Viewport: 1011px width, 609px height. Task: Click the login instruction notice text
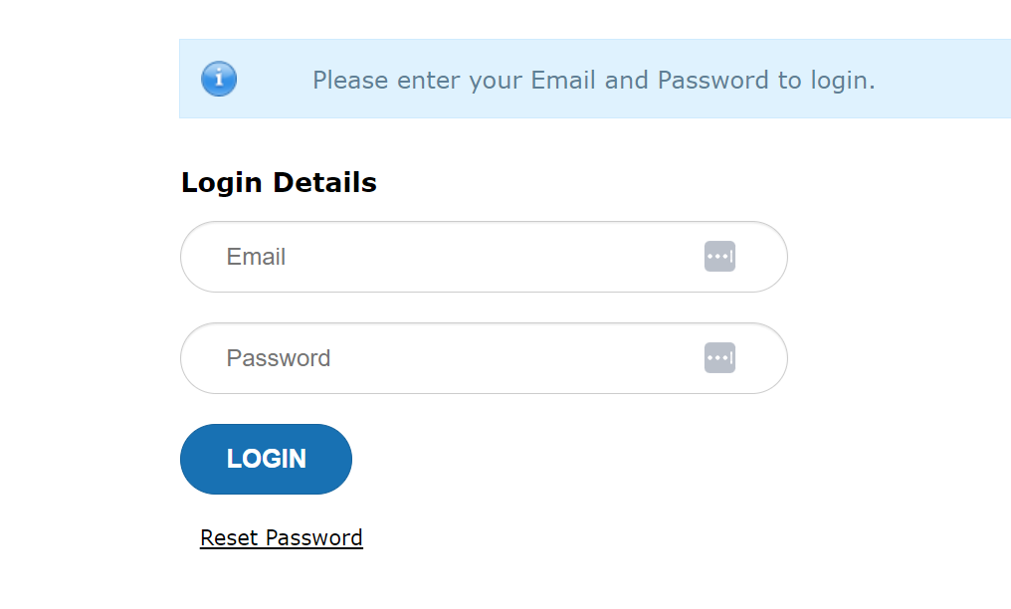[x=593, y=80]
